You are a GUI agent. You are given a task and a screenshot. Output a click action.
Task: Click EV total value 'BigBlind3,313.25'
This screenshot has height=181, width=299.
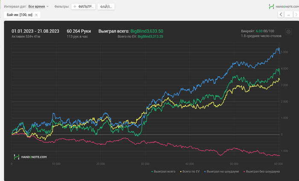click(x=150, y=36)
